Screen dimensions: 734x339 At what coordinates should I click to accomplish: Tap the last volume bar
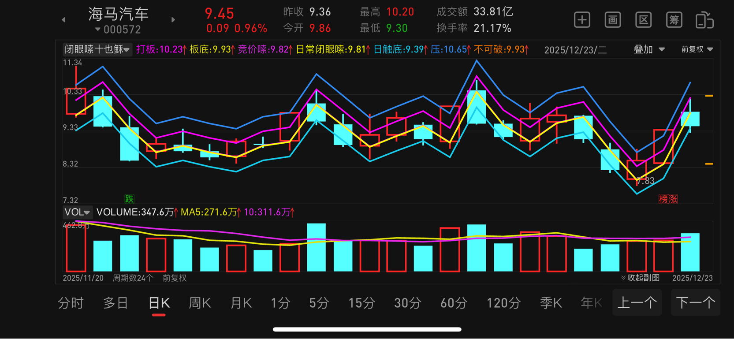(x=690, y=252)
